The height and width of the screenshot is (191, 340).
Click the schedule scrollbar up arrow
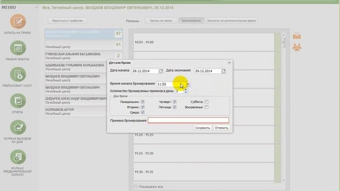click(283, 35)
